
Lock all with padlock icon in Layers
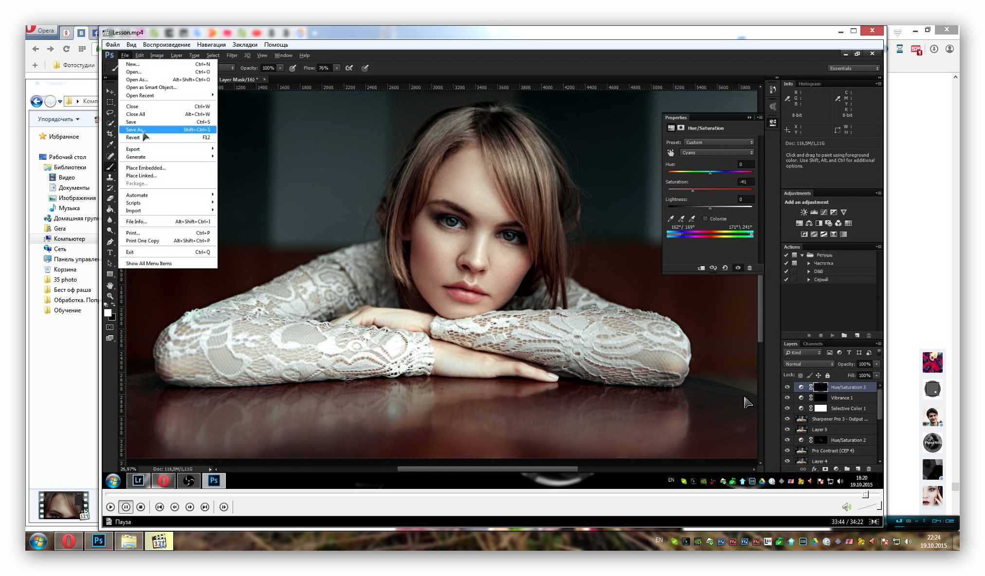click(x=827, y=375)
